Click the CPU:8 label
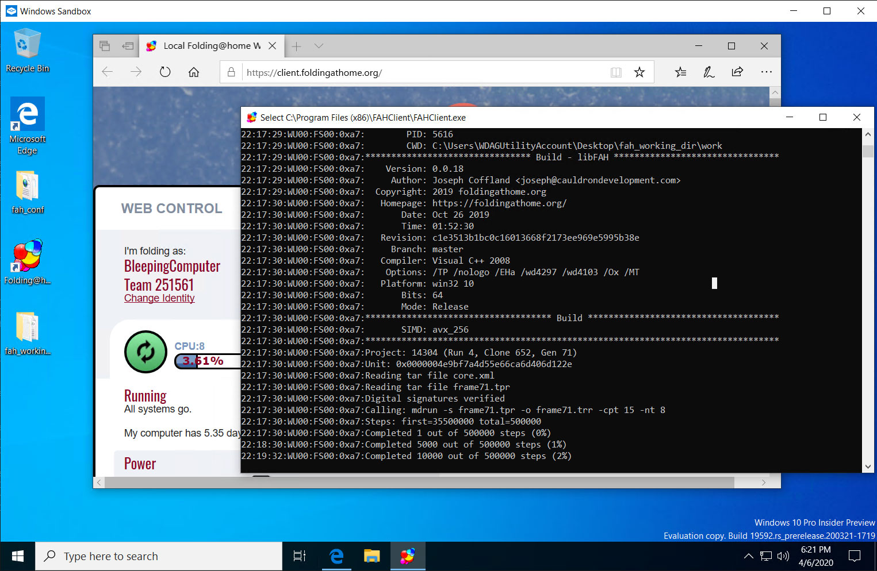 point(190,346)
